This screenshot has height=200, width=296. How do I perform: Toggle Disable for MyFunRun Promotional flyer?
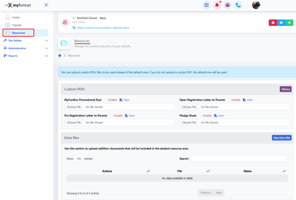point(106,100)
